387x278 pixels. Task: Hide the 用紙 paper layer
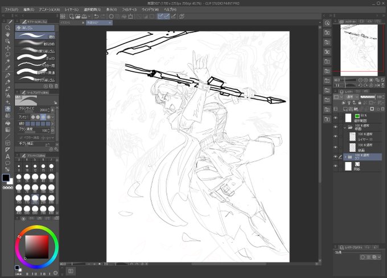335,166
